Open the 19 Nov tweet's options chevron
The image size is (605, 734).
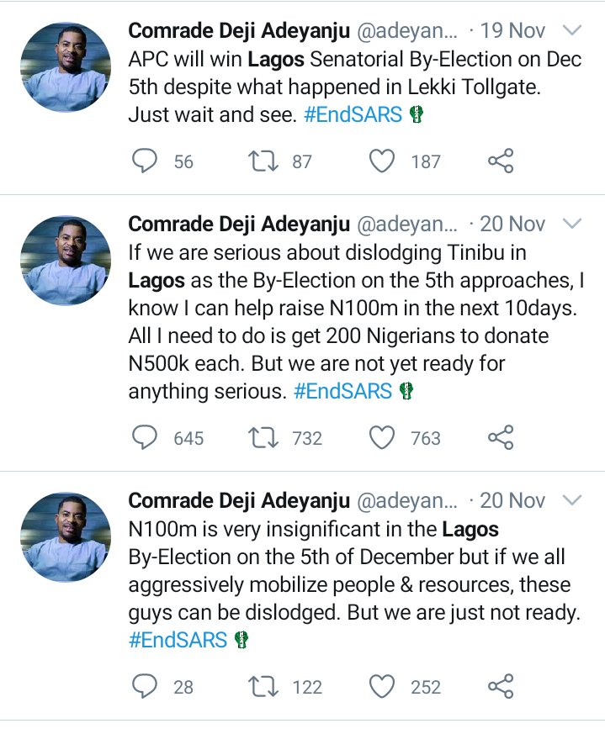click(x=572, y=31)
